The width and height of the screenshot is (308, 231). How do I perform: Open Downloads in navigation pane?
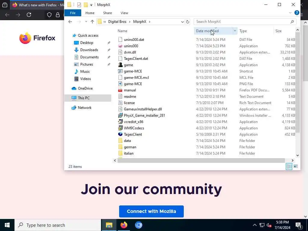click(x=89, y=50)
